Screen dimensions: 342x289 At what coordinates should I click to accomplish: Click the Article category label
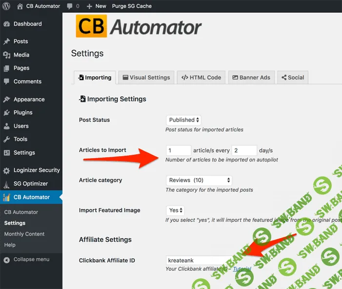pyautogui.click(x=101, y=180)
